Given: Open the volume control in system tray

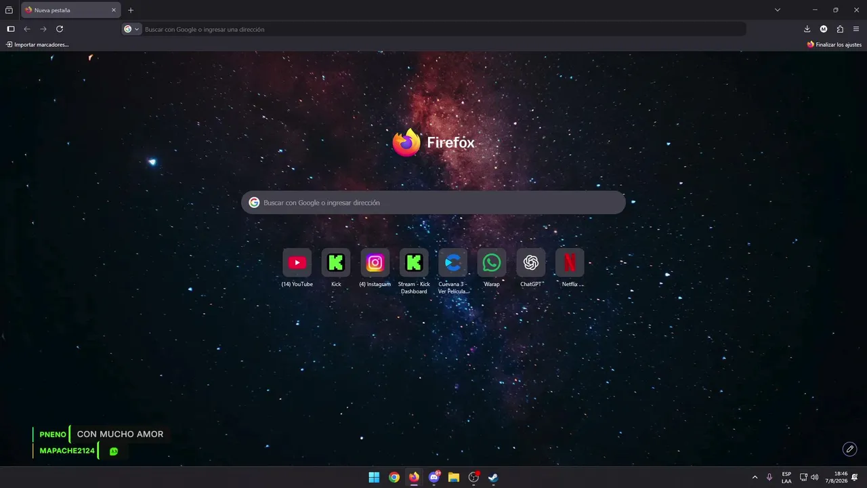Looking at the screenshot, I should coord(815,477).
